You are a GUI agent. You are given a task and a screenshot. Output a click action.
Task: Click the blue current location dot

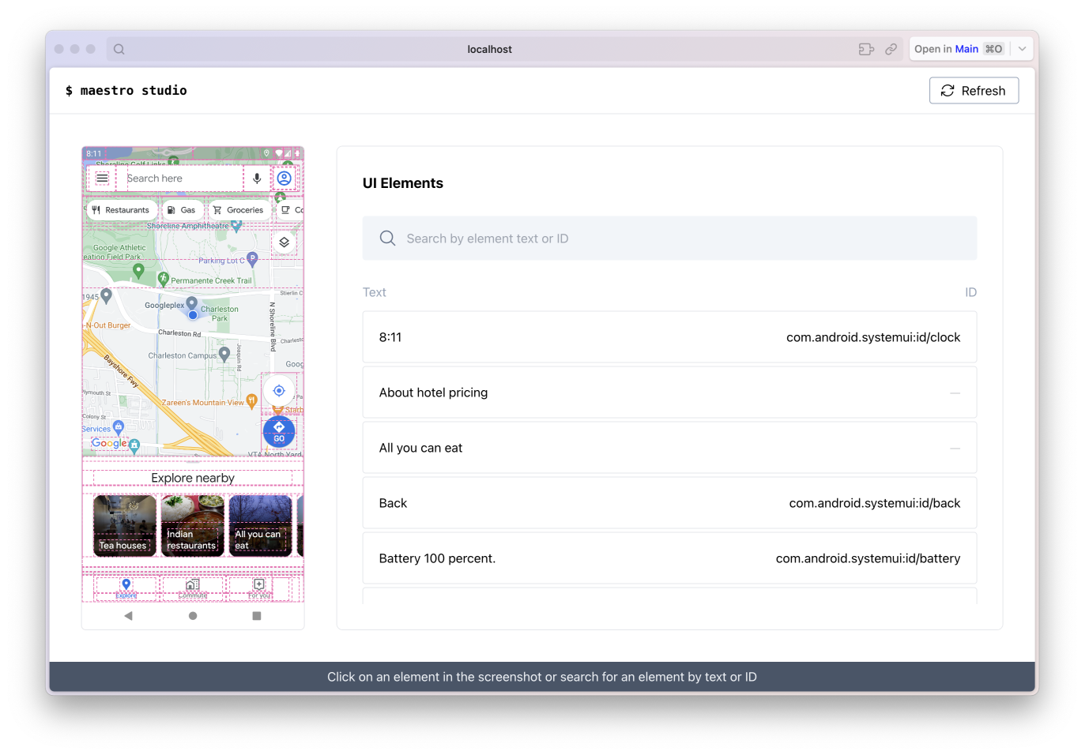click(193, 315)
